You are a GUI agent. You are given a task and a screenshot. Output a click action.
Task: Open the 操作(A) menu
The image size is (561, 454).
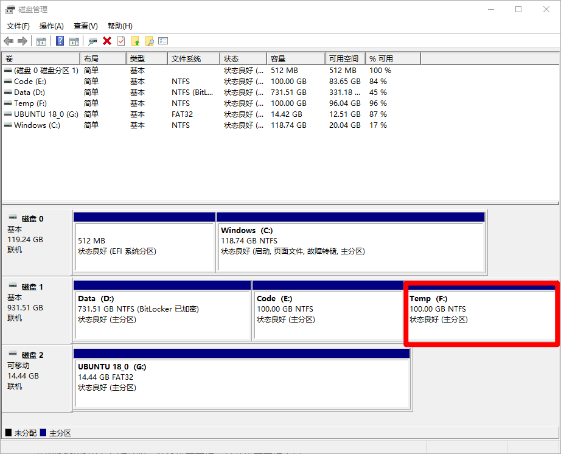click(52, 26)
